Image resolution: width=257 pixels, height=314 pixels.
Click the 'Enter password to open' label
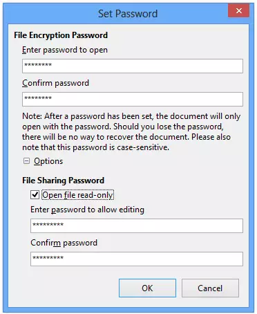[65, 50]
